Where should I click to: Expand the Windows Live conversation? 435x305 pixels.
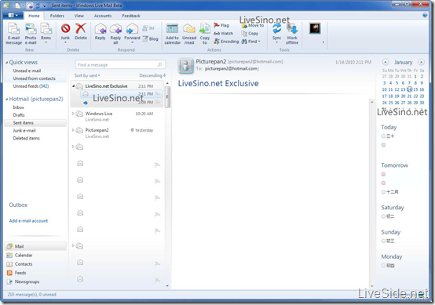pyautogui.click(x=73, y=114)
